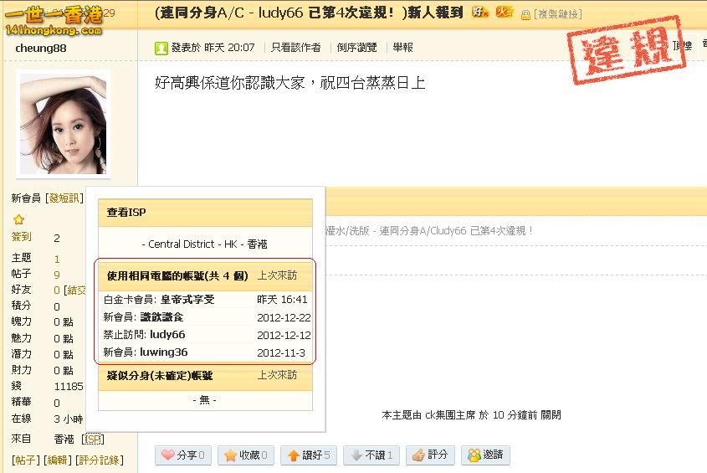Click the 火 hot badge icon in title
707x473 pixels.
[x=504, y=13]
